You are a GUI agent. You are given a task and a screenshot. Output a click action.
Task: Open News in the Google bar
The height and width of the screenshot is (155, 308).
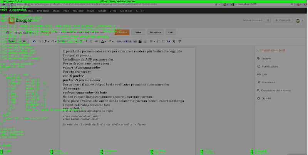tap(91, 11)
